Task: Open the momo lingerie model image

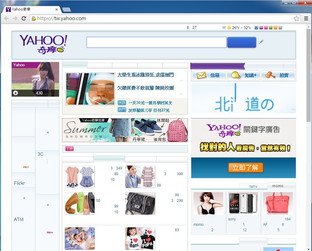Action: [208, 203]
